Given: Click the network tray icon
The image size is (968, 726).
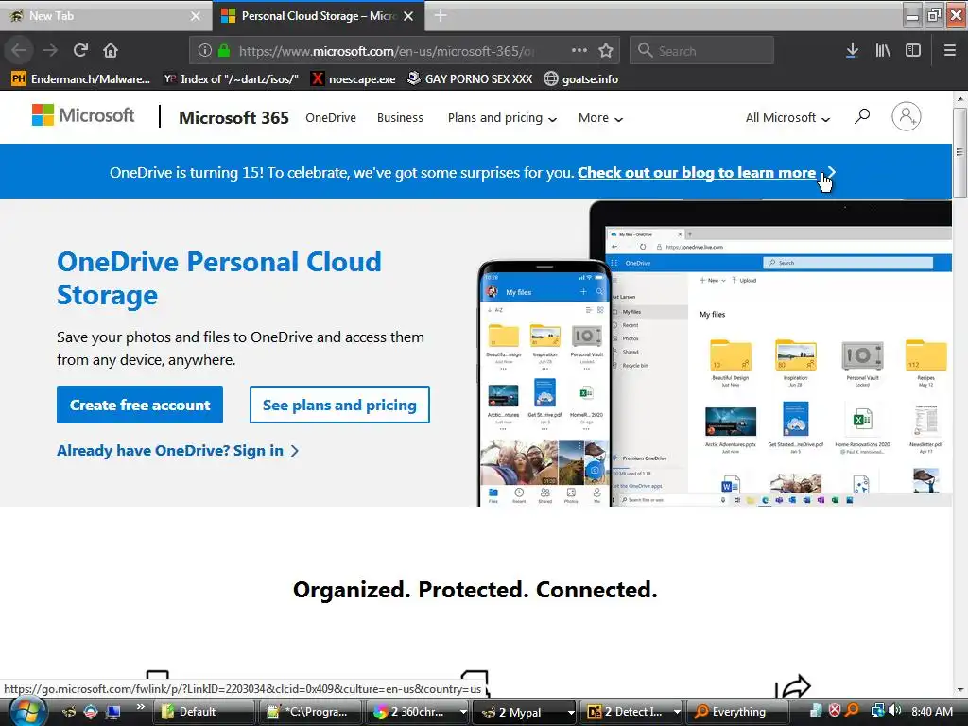Looking at the screenshot, I should click(876, 711).
